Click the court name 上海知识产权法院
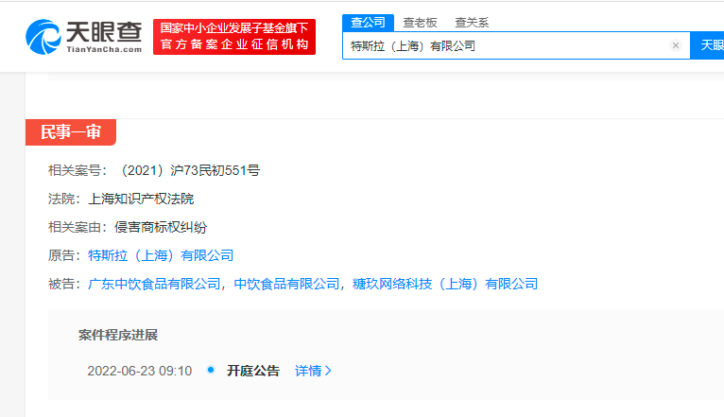This screenshot has height=417, width=724. [141, 199]
